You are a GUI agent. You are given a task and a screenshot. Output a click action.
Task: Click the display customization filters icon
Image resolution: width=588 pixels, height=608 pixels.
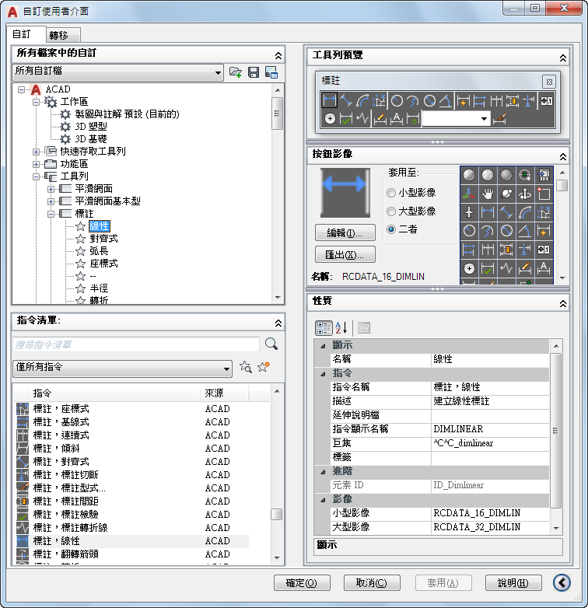[271, 72]
